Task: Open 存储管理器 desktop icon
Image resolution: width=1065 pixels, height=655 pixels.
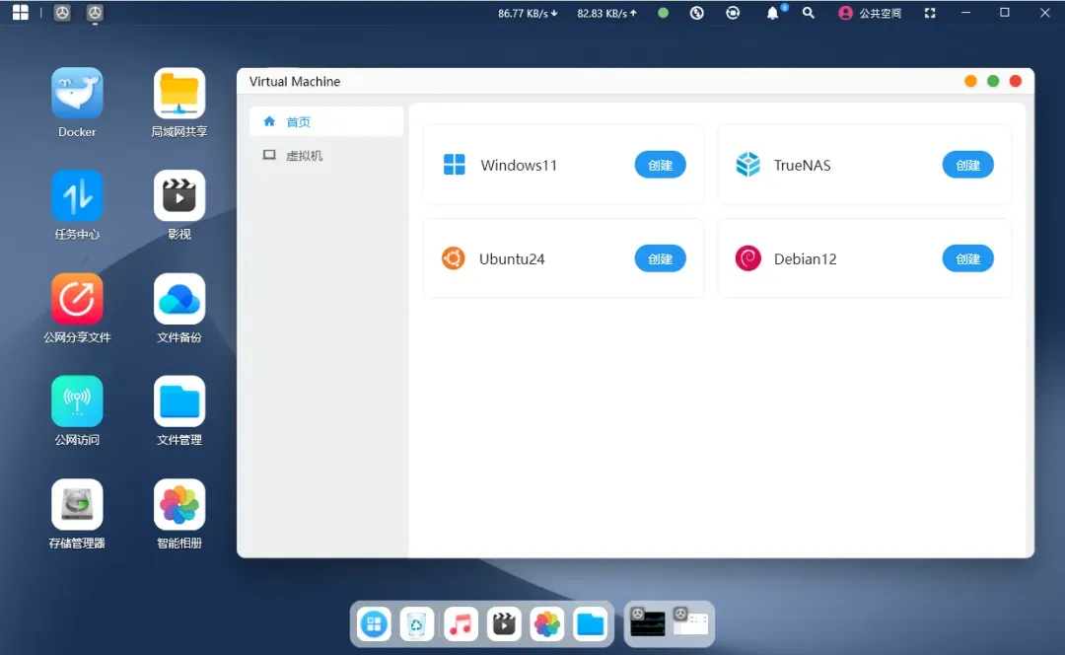Action: point(77,504)
